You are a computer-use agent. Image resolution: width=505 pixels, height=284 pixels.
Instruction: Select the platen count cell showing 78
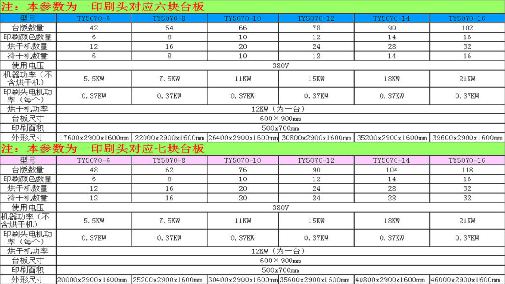pos(316,28)
